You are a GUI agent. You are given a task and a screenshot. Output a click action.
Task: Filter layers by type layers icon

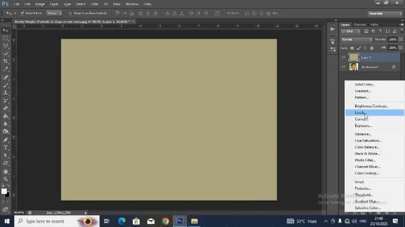[380, 32]
